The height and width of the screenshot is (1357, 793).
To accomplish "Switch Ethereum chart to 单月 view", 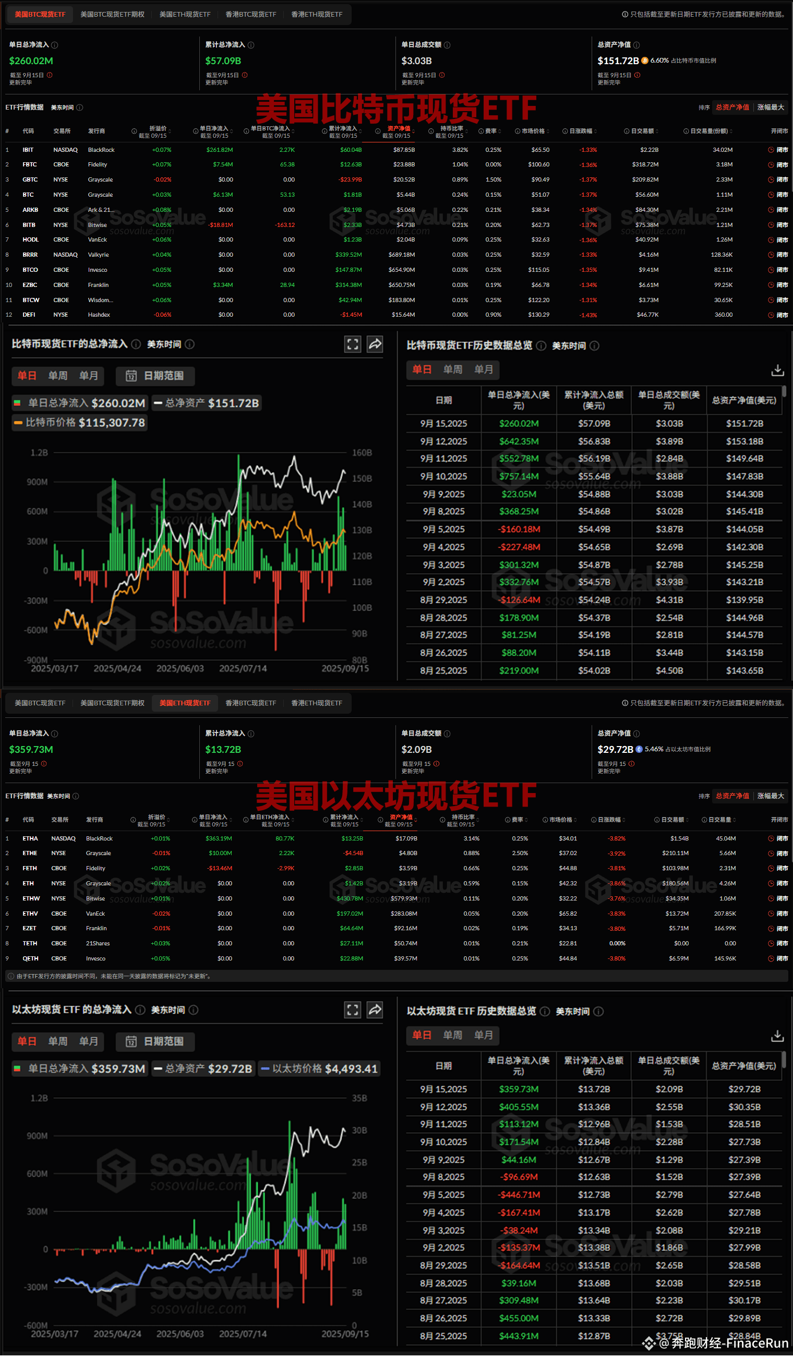I will [x=89, y=1041].
